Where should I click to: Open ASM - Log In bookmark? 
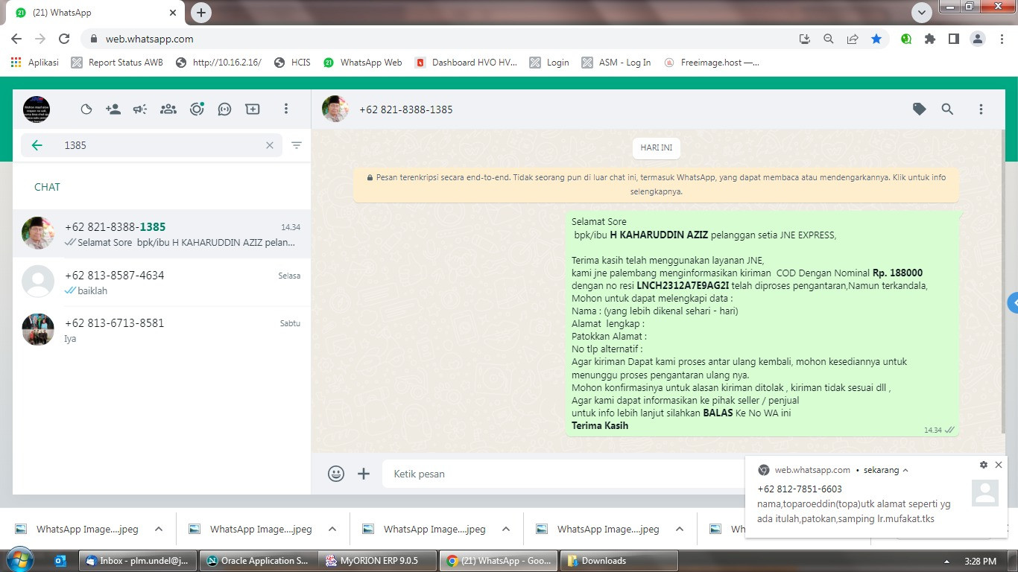pos(616,63)
